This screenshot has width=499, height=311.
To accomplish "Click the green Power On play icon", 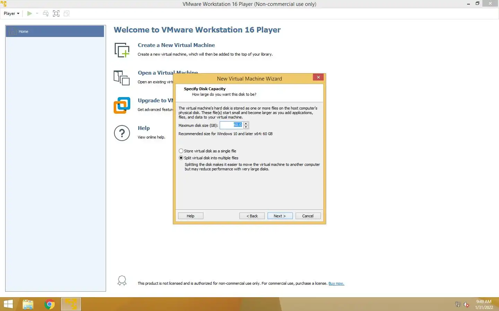I will coord(29,13).
